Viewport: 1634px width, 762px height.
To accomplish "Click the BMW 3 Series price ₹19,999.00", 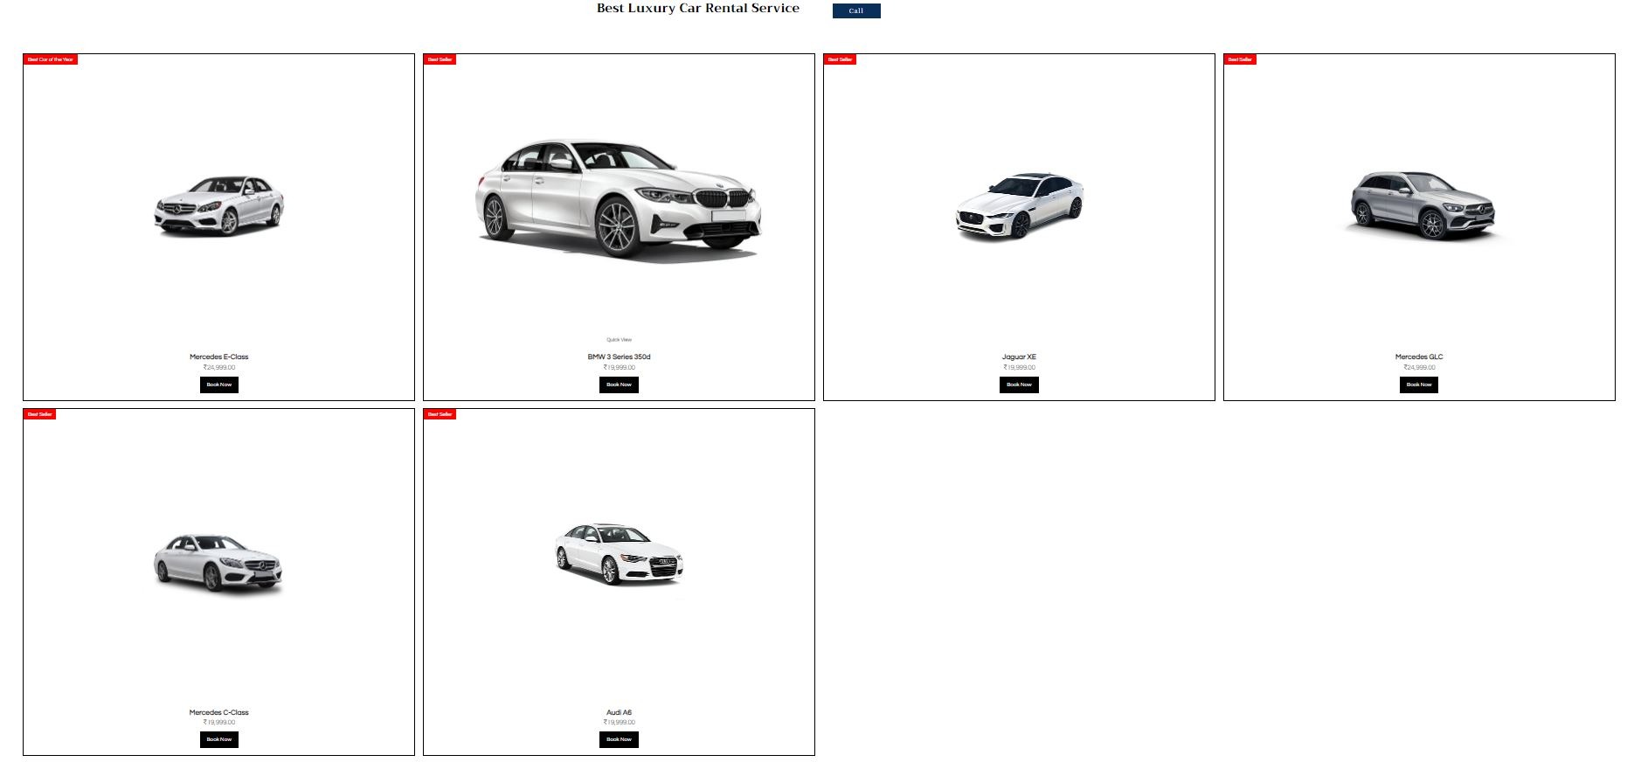I will pos(619,367).
